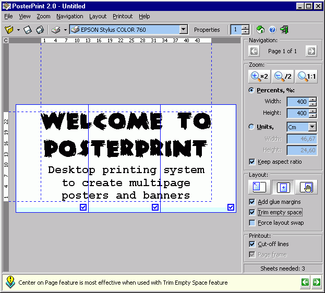The height and width of the screenshot is (293, 325).
Task: Open the Help menu
Action: [x=145, y=16]
